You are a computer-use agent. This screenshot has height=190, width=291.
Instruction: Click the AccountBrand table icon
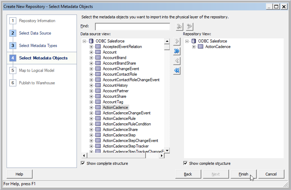pos(98,58)
